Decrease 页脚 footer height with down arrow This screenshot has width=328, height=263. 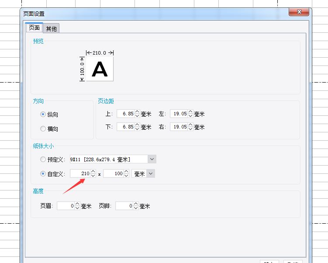click(x=136, y=208)
